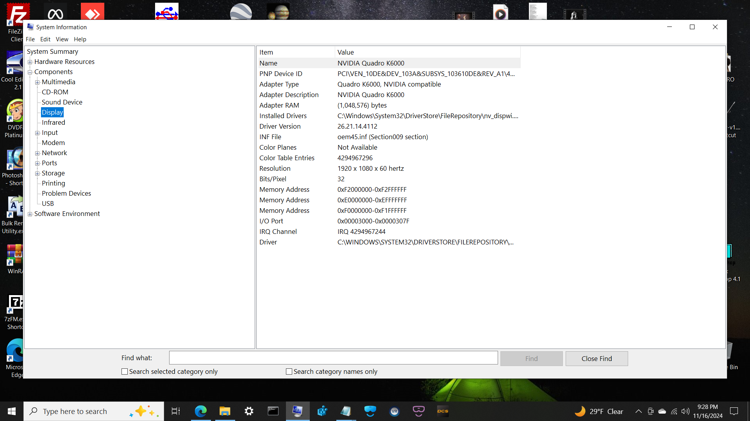Open the purple headset taskbar icon
Image resolution: width=750 pixels, height=421 pixels.
(x=418, y=411)
